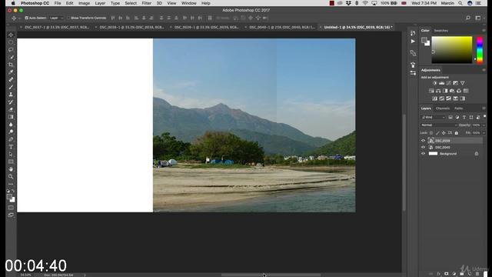
Task: Open the Image menu
Action: (84, 3)
